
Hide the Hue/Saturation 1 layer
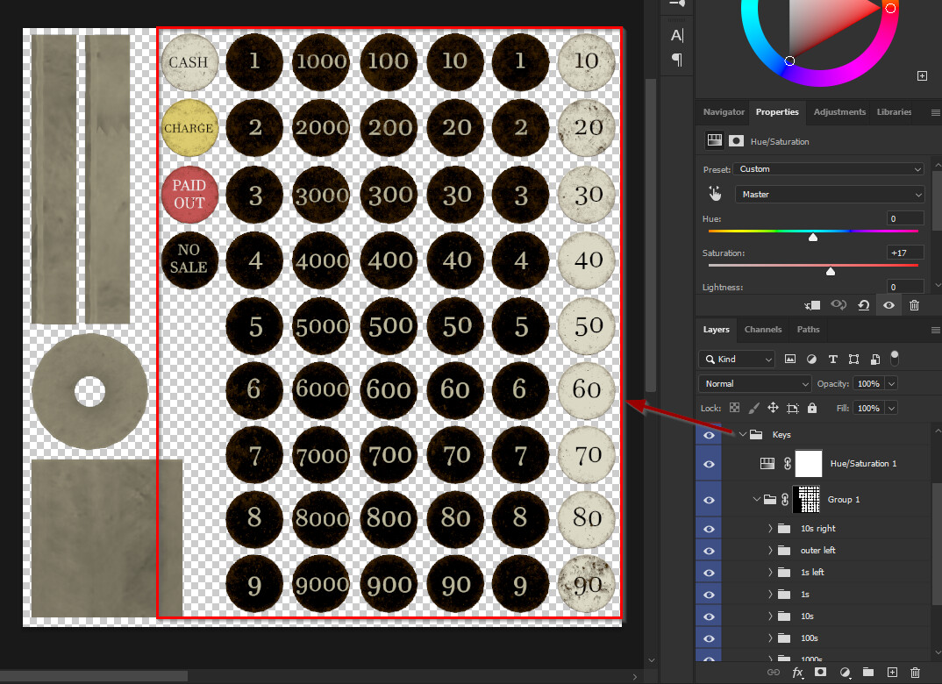tap(708, 464)
